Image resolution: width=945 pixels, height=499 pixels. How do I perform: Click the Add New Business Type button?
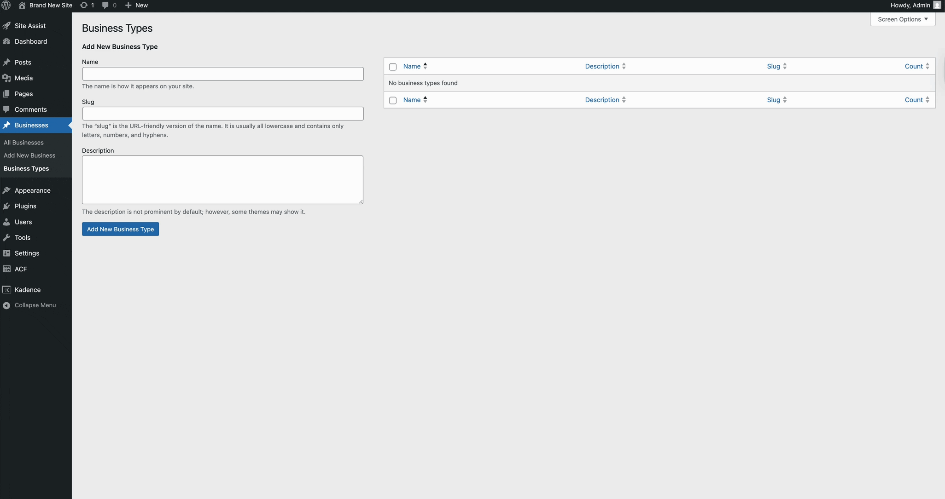[120, 229]
